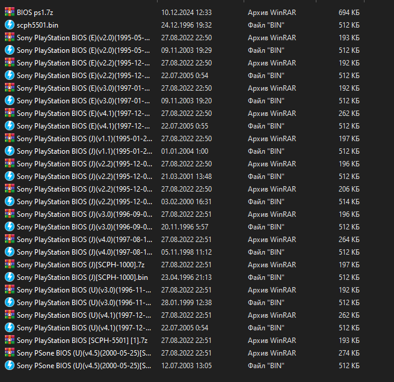The height and width of the screenshot is (382, 394).
Task: Click the date '12.07.2003 13:05'
Action: [x=186, y=366]
